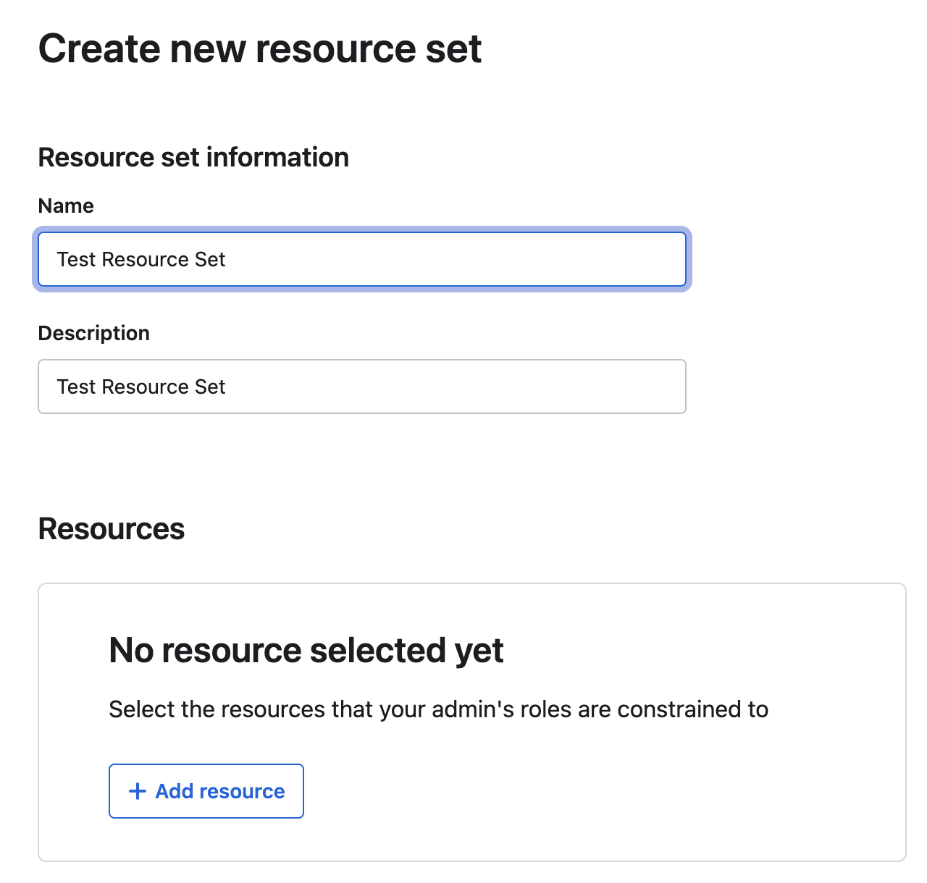Click the resources constraint helper text

(438, 709)
